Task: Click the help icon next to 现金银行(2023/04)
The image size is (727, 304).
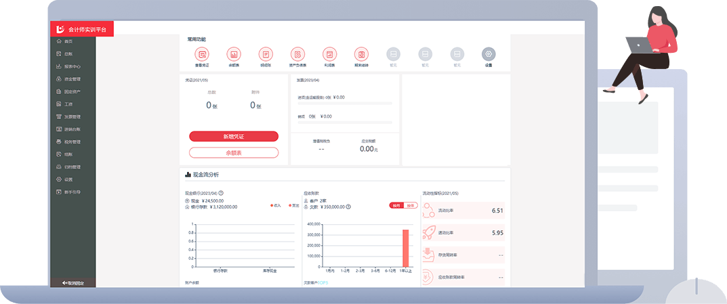Action: point(221,193)
